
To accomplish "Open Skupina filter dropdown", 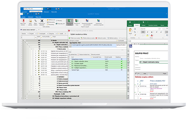I will pyautogui.click(x=56, y=34).
